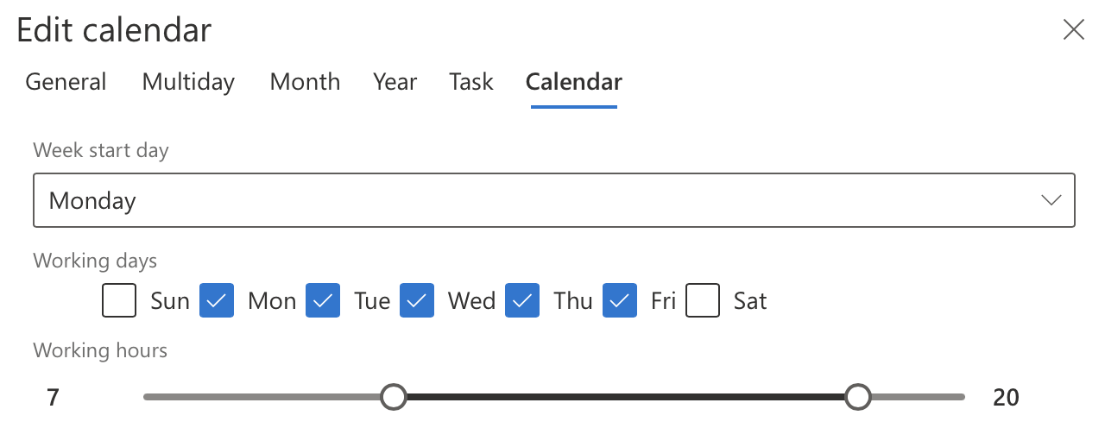Deselect Friday from working days

(x=620, y=300)
